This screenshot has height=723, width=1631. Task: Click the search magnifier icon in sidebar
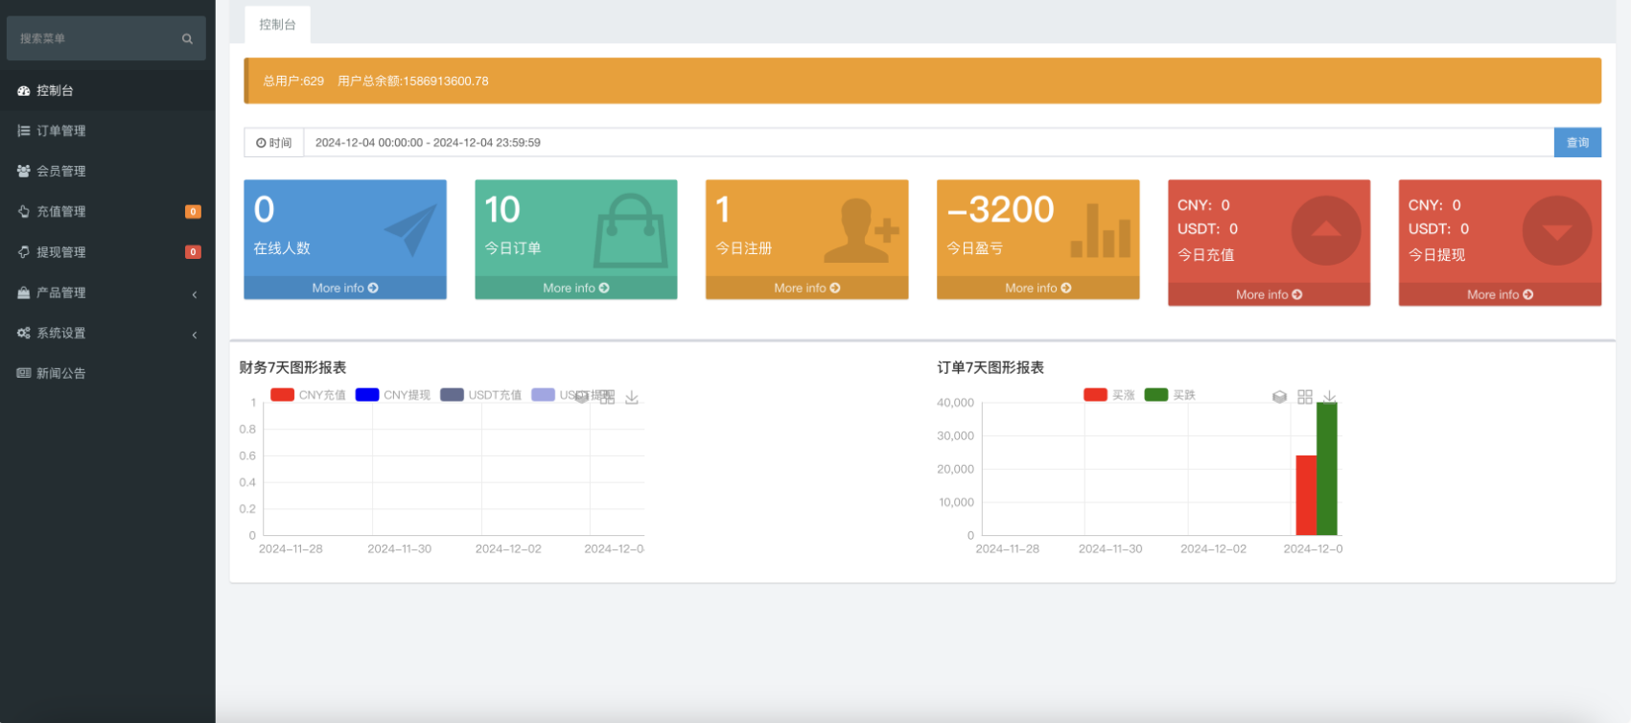(187, 39)
